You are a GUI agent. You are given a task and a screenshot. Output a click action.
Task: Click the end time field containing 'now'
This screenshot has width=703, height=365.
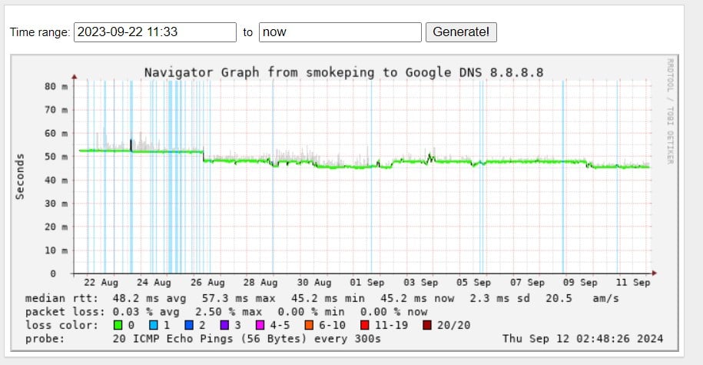[x=340, y=32]
